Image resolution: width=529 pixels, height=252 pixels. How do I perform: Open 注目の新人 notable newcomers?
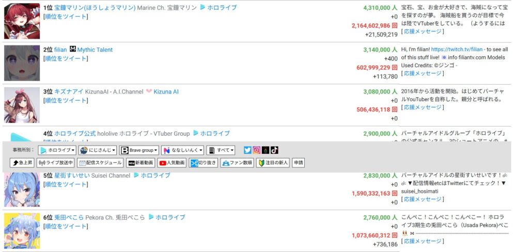(x=273, y=163)
